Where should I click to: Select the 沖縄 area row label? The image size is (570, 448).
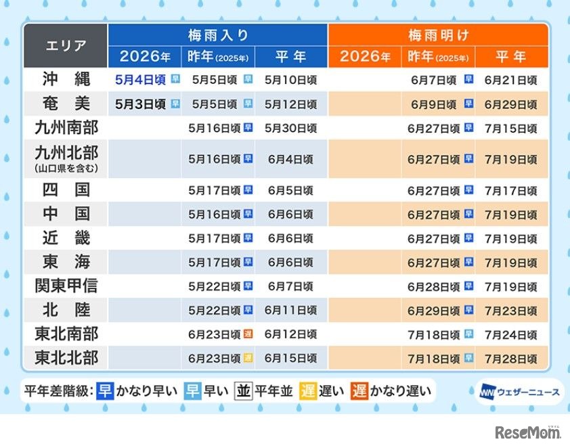[x=66, y=79]
